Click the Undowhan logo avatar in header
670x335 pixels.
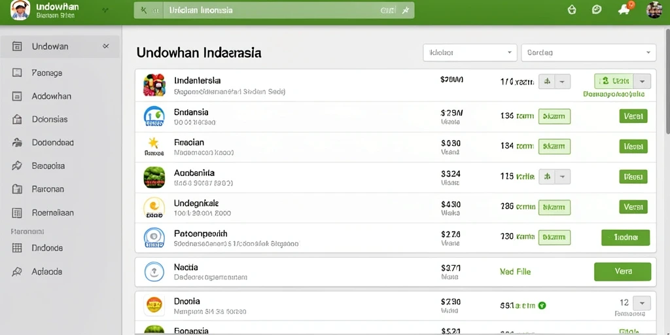(20, 10)
